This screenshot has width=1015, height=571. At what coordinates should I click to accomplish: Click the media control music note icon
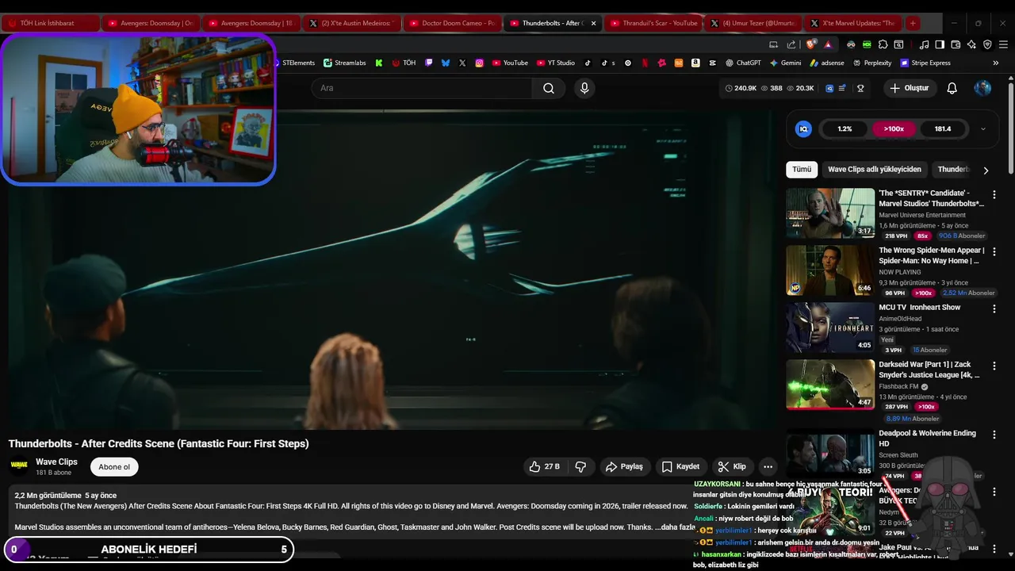pyautogui.click(x=924, y=44)
